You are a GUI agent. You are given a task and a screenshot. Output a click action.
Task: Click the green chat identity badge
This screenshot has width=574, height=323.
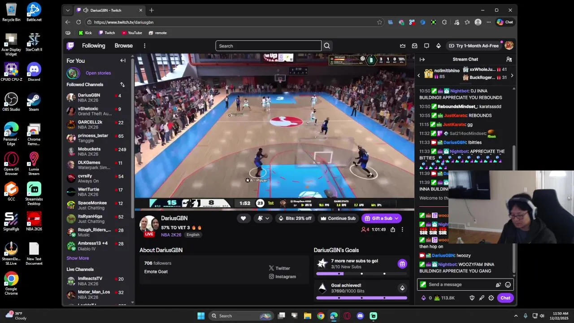tap(423, 284)
